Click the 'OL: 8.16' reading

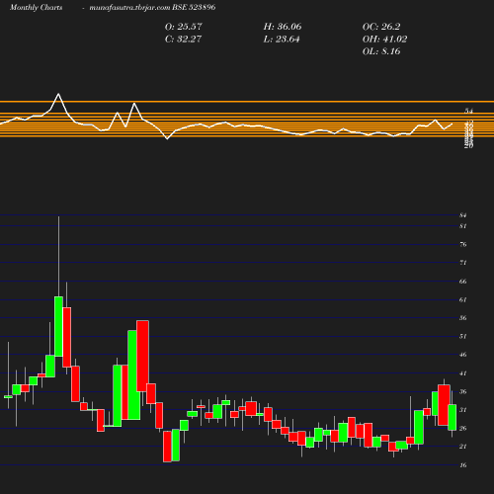tap(381, 51)
